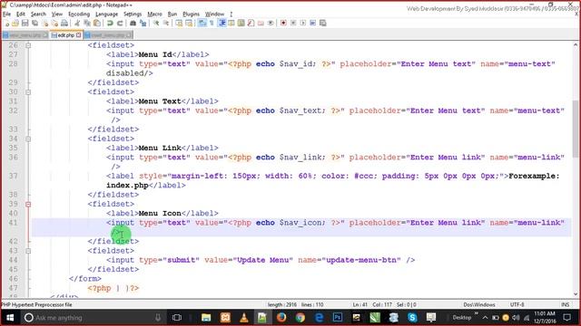Screen dimensions: 581x326
Task: Click the Redo arrow icon
Action: 120,23
